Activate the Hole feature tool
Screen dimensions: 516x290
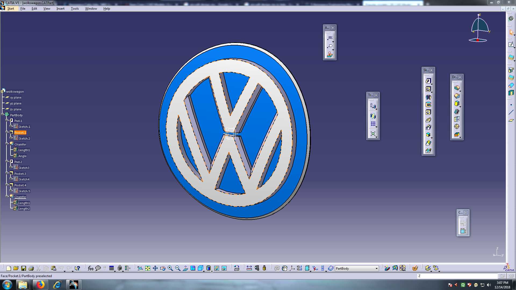coord(428,112)
